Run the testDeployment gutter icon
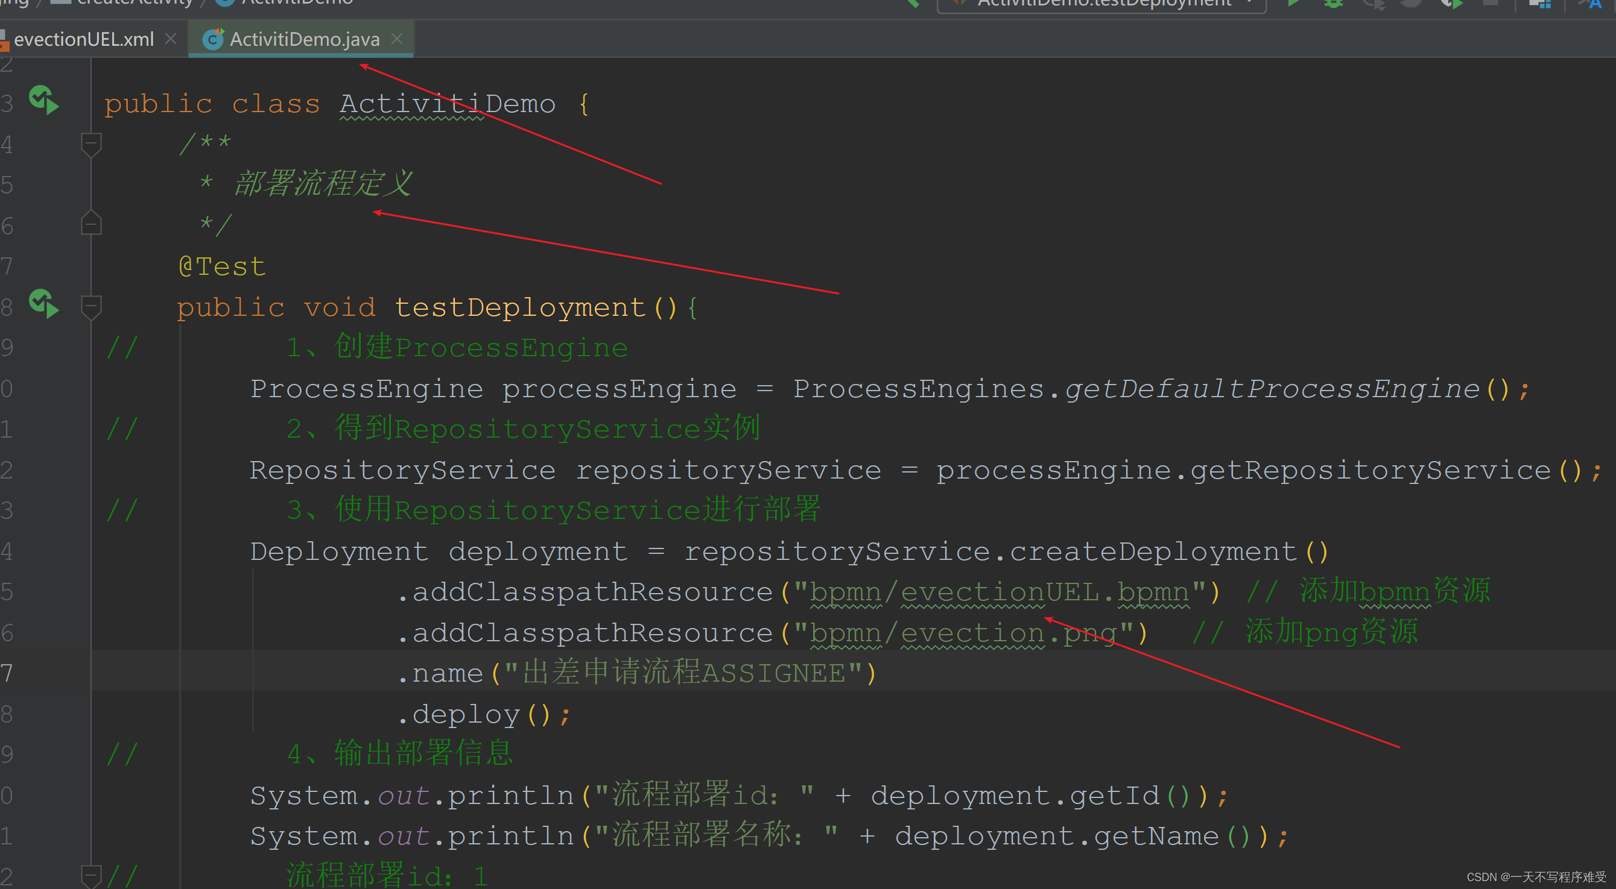Viewport: 1616px width, 889px height. (x=44, y=304)
